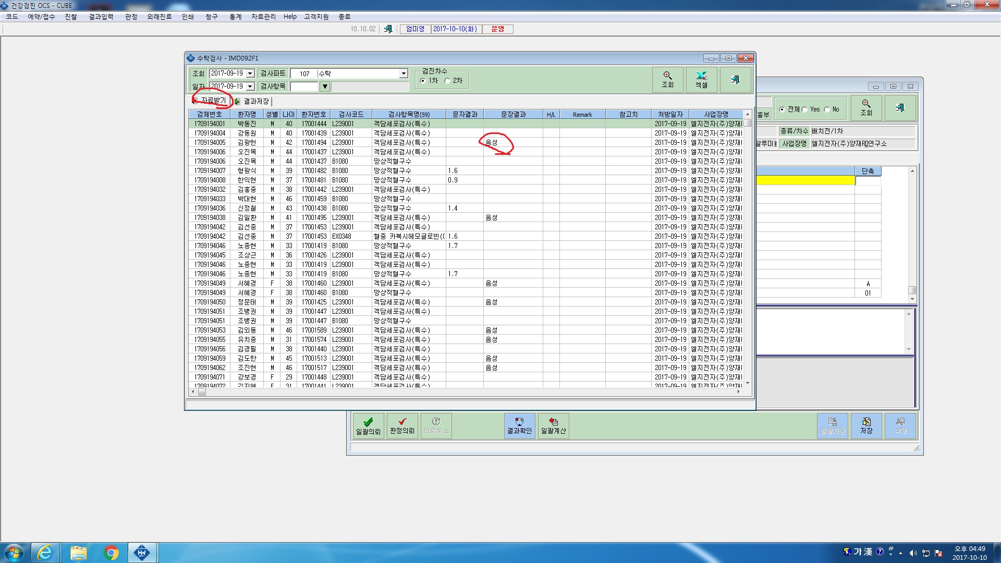Click the 일괄의뢰 green check button
The width and height of the screenshot is (1001, 563).
368,426
